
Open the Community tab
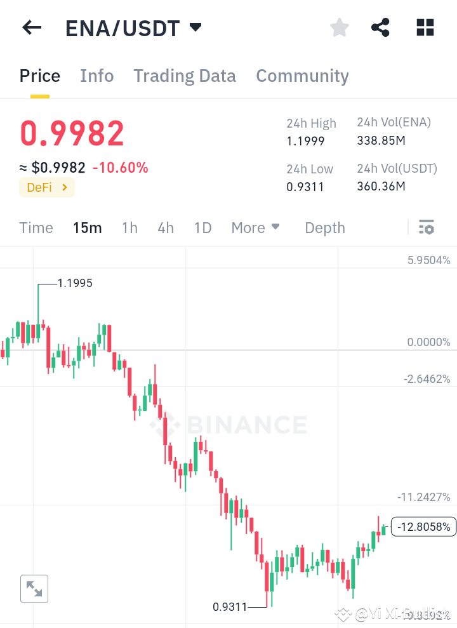(x=302, y=76)
